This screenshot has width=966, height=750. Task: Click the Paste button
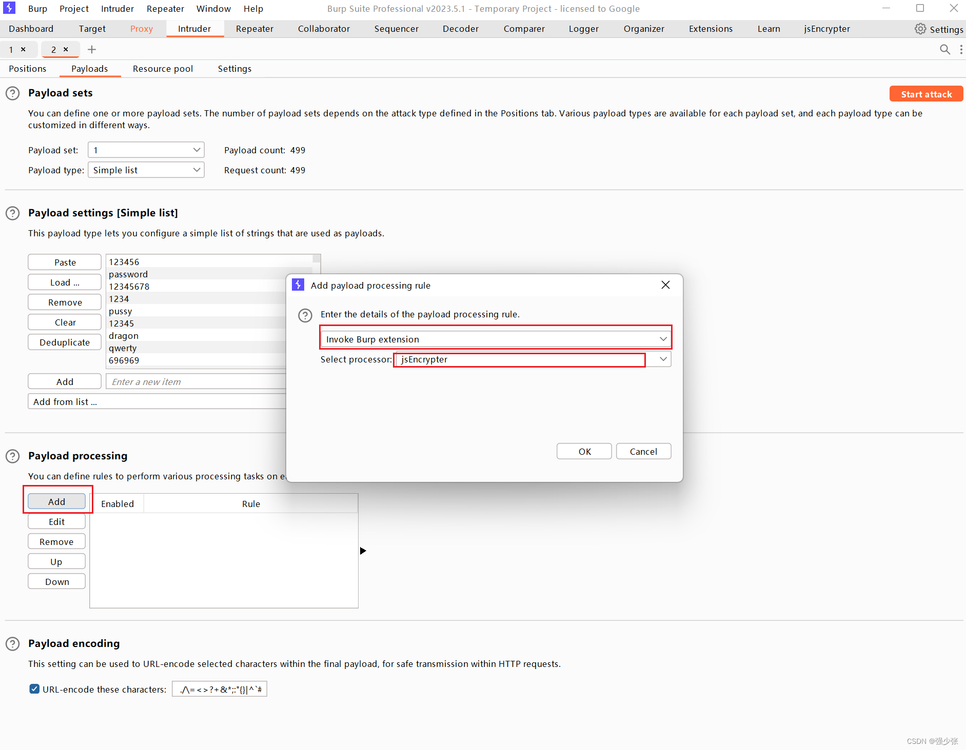click(x=65, y=262)
